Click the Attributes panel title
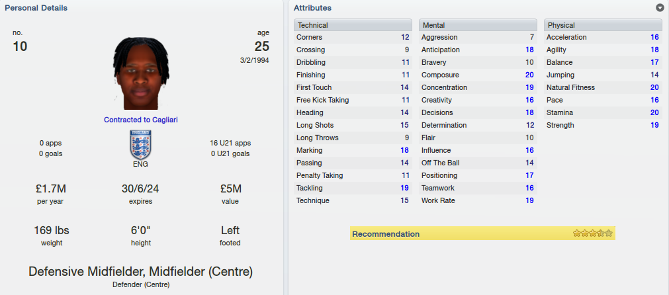The image size is (669, 295). pyautogui.click(x=312, y=8)
